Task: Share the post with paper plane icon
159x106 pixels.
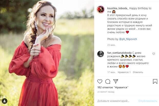Action: (x=116, y=81)
